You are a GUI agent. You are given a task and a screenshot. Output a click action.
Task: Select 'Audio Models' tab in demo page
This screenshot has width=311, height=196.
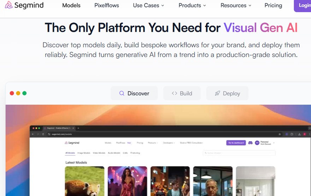[x=114, y=153]
